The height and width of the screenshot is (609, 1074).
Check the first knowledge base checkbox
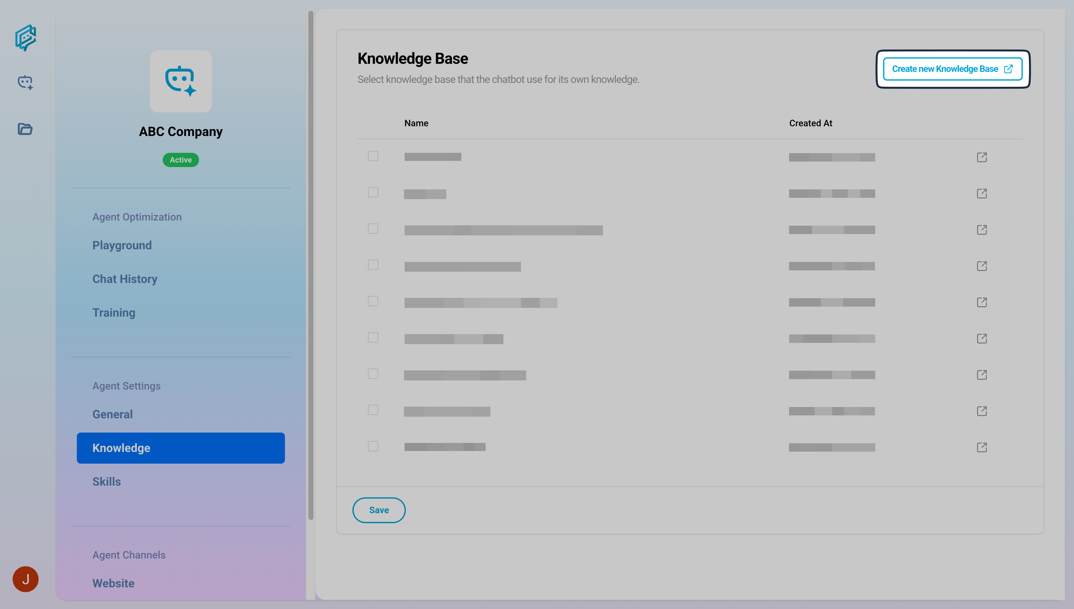pyautogui.click(x=373, y=156)
